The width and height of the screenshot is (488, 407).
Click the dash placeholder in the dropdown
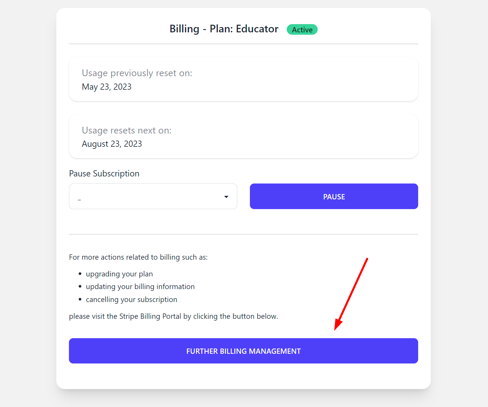click(x=79, y=200)
